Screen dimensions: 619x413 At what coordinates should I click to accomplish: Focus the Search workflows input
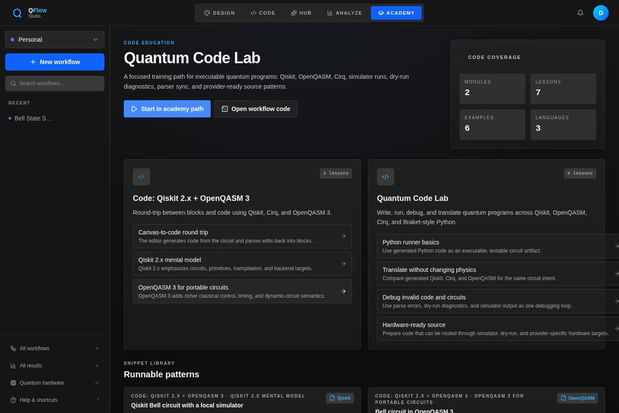pyautogui.click(x=55, y=83)
